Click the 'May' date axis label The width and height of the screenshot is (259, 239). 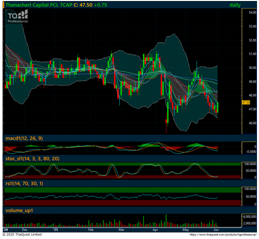pos(186,230)
